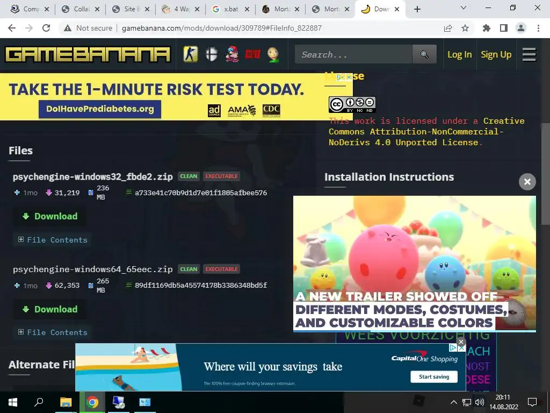Click the GameBanana logo
Screen dimensions: 550x413
click(x=88, y=54)
